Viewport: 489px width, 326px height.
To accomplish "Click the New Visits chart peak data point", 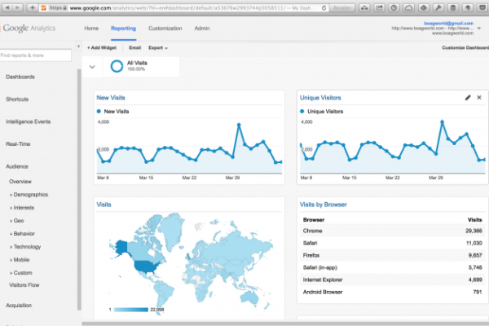I will 239,125.
